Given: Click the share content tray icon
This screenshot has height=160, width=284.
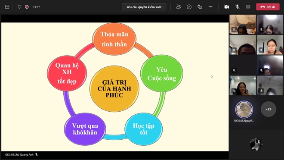Looking at the screenshot, I should click(248, 7).
